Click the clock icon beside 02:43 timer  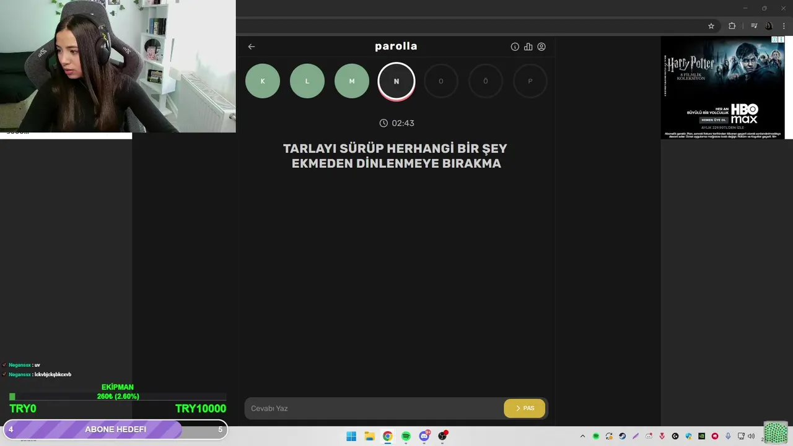383,123
